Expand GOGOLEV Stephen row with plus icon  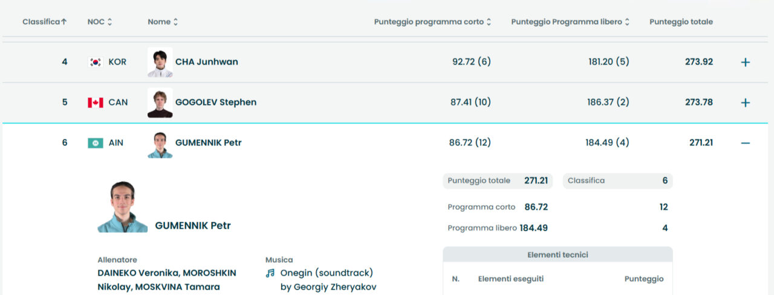pos(745,103)
